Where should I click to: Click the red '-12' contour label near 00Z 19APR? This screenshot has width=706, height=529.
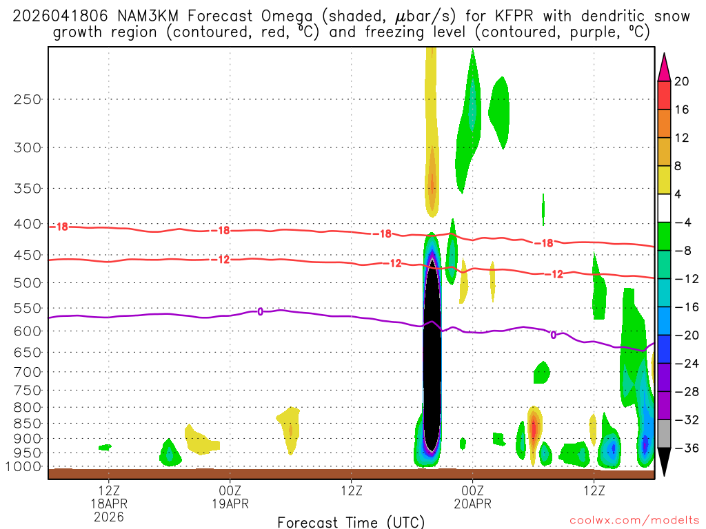220,260
